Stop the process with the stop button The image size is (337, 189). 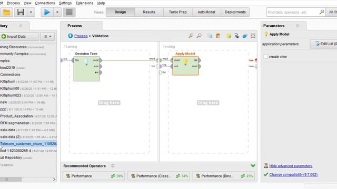click(x=69, y=12)
